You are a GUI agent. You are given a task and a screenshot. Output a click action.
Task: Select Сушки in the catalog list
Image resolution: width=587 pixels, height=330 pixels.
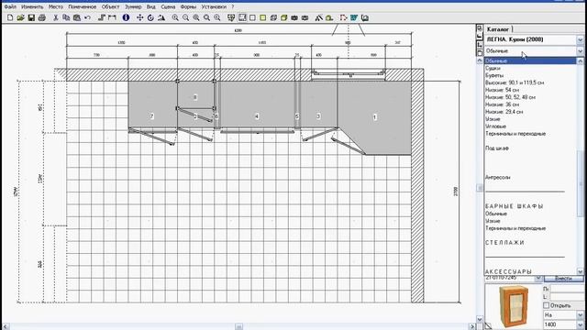pos(493,68)
